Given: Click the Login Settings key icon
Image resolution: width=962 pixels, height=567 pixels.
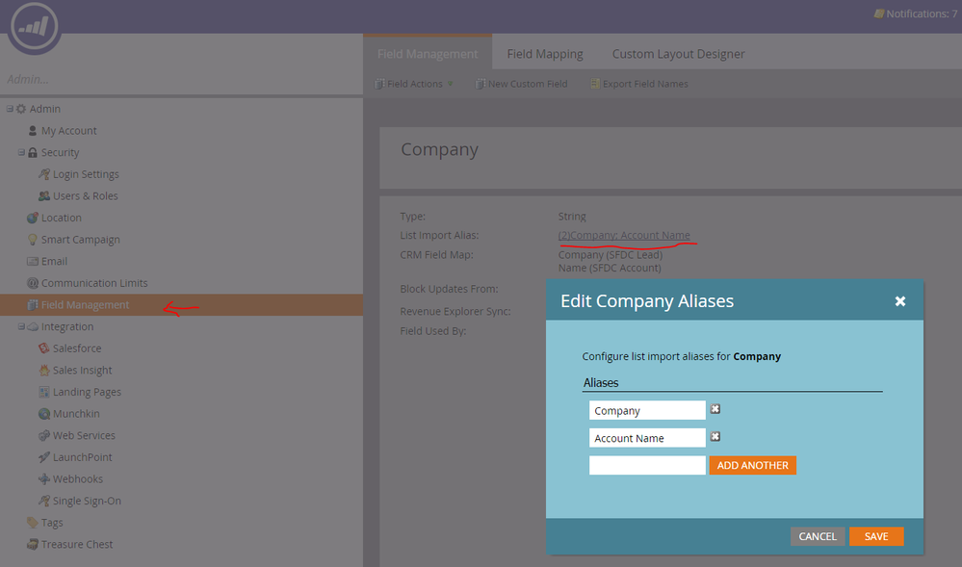Looking at the screenshot, I should (44, 174).
